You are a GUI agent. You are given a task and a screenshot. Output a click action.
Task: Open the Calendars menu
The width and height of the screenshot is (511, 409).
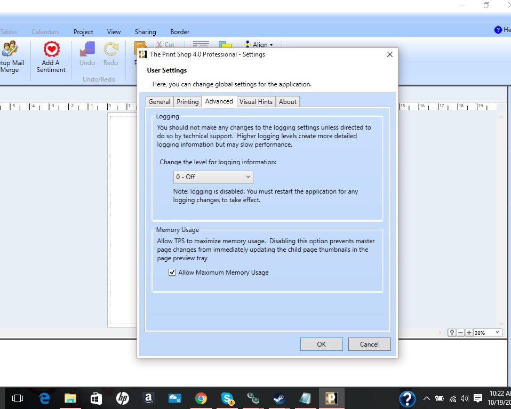[45, 32]
